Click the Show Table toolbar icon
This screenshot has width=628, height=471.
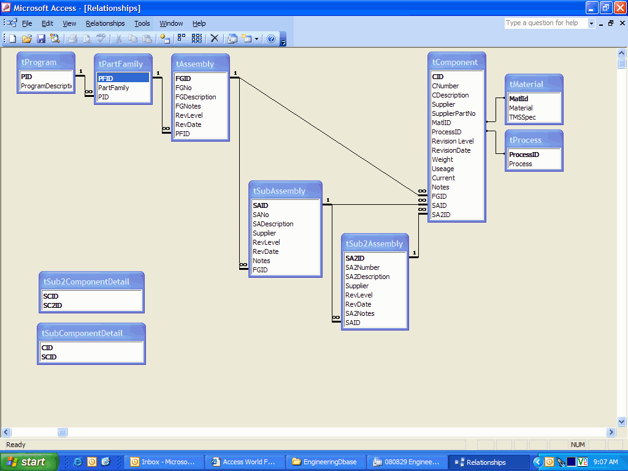click(164, 39)
